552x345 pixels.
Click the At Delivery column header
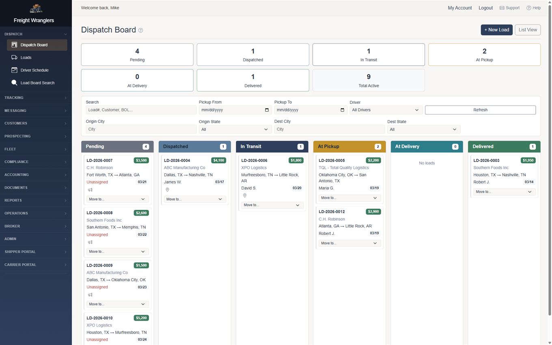click(x=427, y=147)
